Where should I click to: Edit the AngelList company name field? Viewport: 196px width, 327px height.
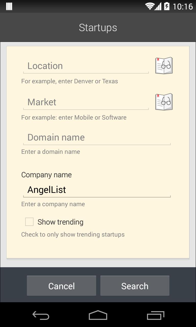tap(96, 190)
